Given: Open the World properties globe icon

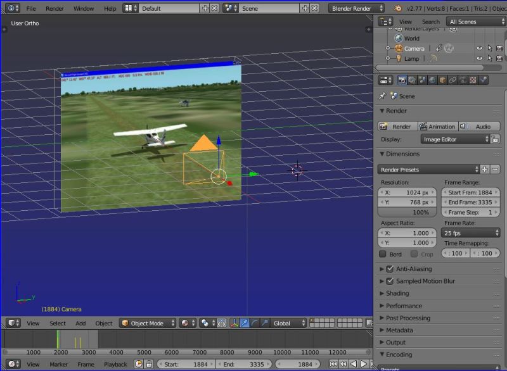Looking at the screenshot, I should click(x=431, y=80).
